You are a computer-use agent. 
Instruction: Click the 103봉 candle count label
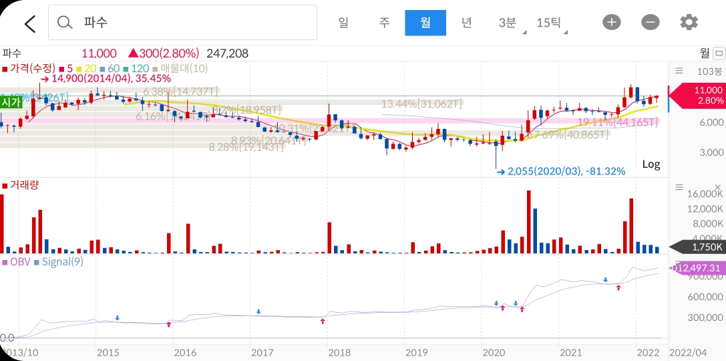point(709,72)
